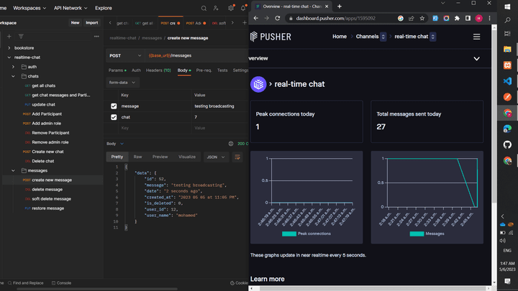Open Chrome extensions puzzle icon

point(457,18)
